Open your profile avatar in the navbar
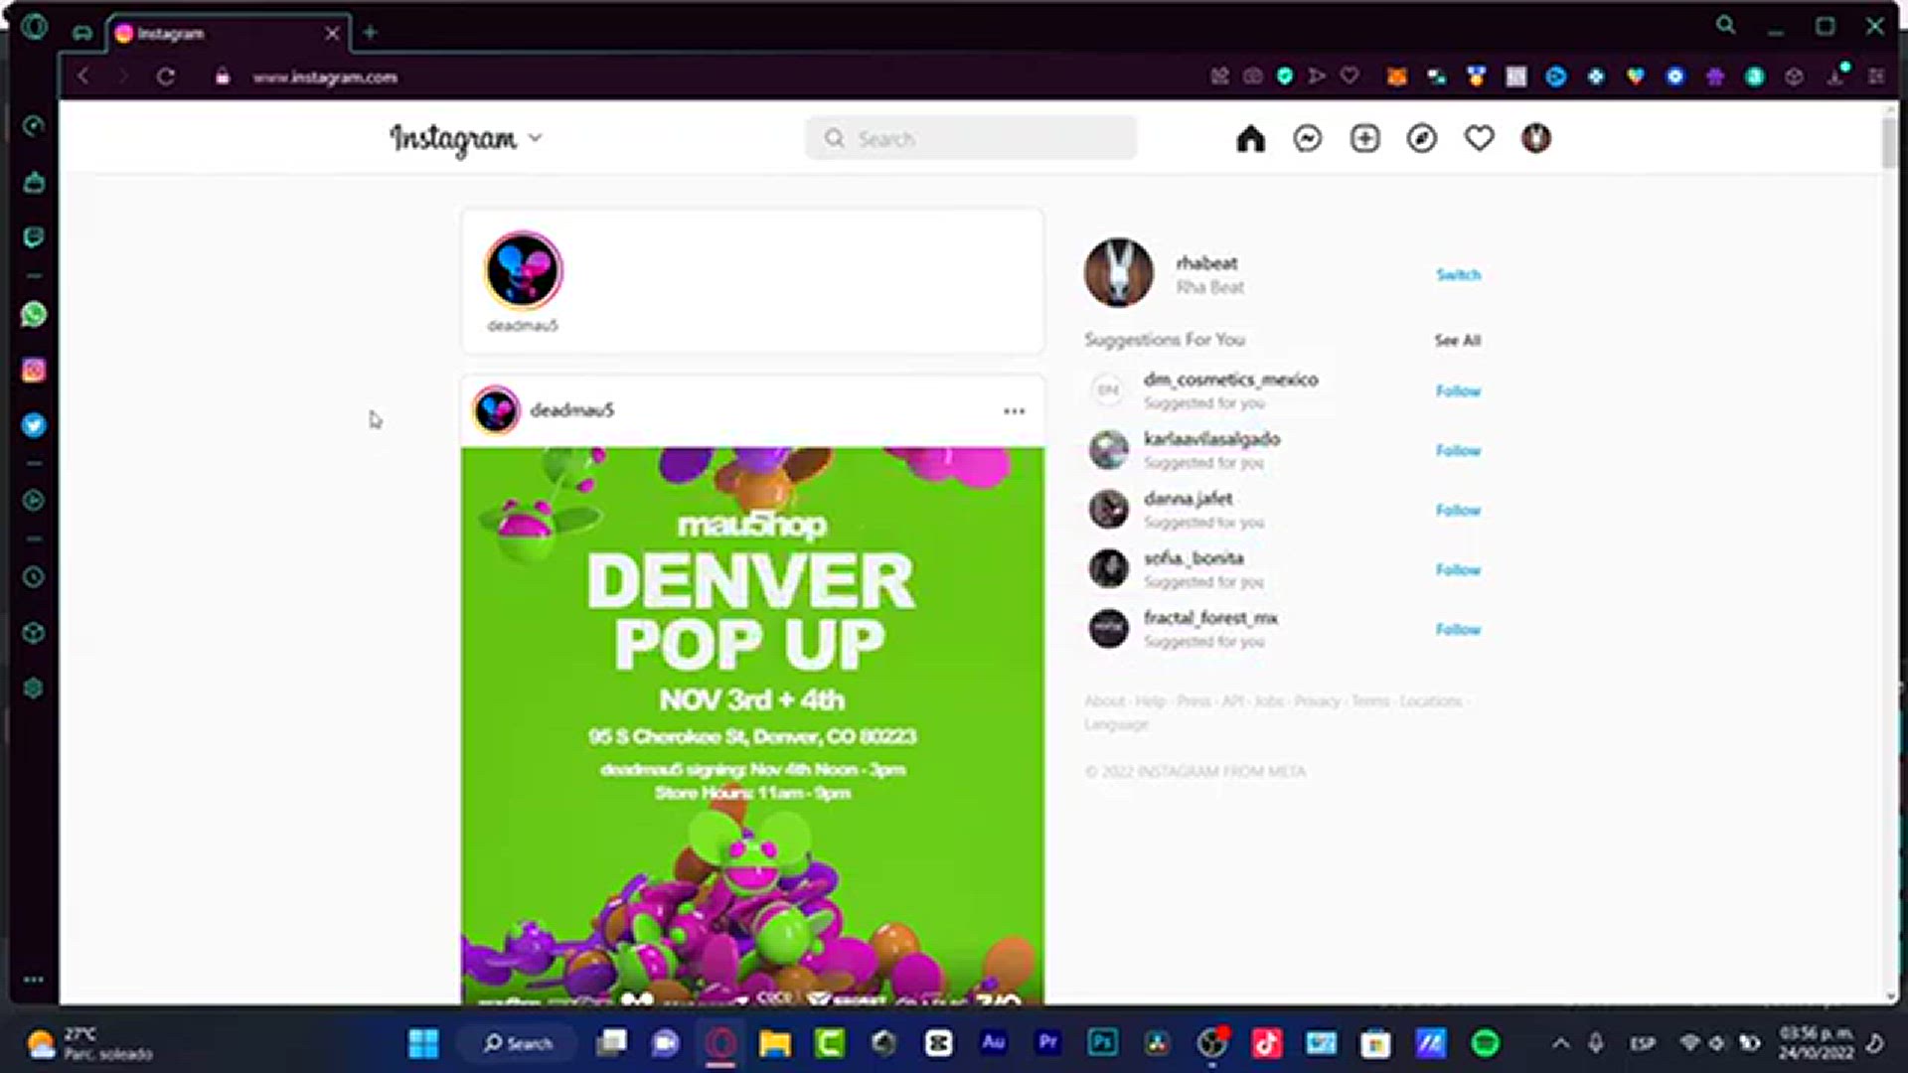The image size is (1908, 1073). click(1535, 139)
